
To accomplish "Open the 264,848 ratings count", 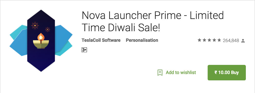I will [x=231, y=41].
